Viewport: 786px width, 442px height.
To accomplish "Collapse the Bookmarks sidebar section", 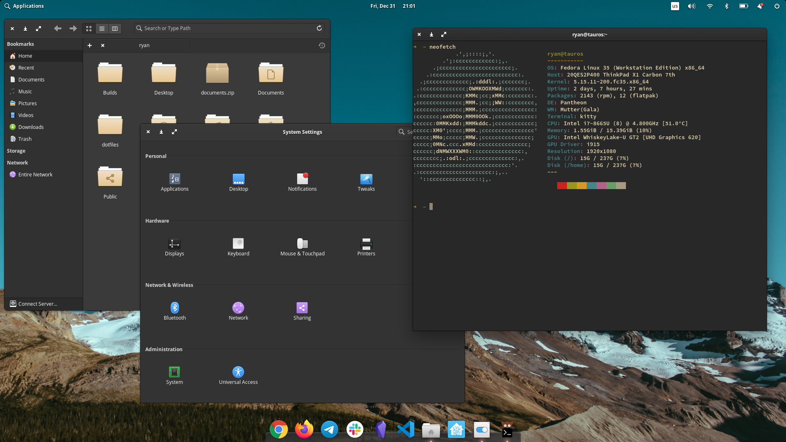I will pyautogui.click(x=20, y=44).
